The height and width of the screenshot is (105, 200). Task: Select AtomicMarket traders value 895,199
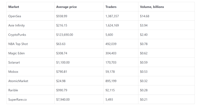[x=111, y=81]
